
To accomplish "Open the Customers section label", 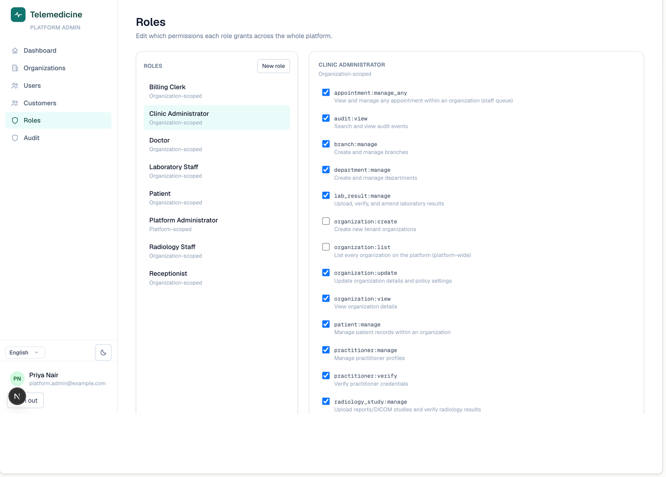I will 40,103.
